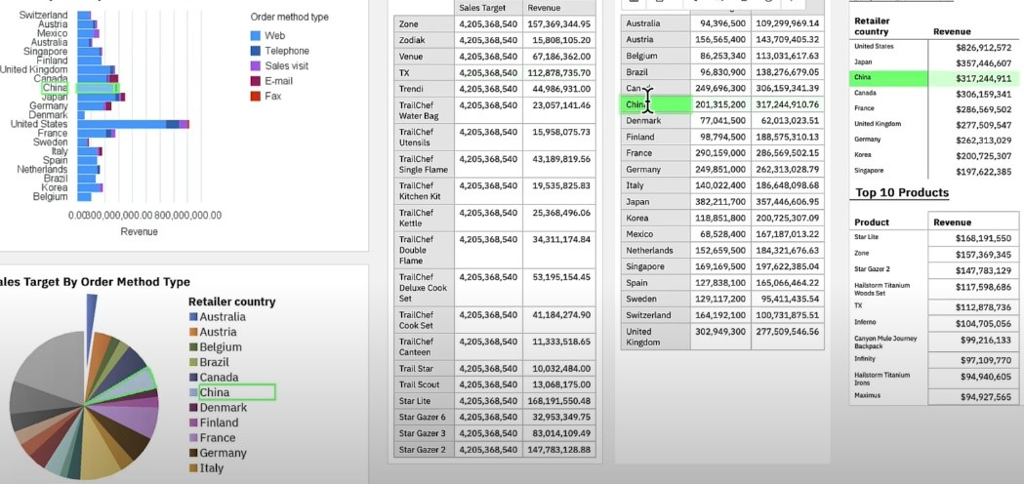Click Revenue column header in product table
1024x484 pixels.
[x=559, y=7]
